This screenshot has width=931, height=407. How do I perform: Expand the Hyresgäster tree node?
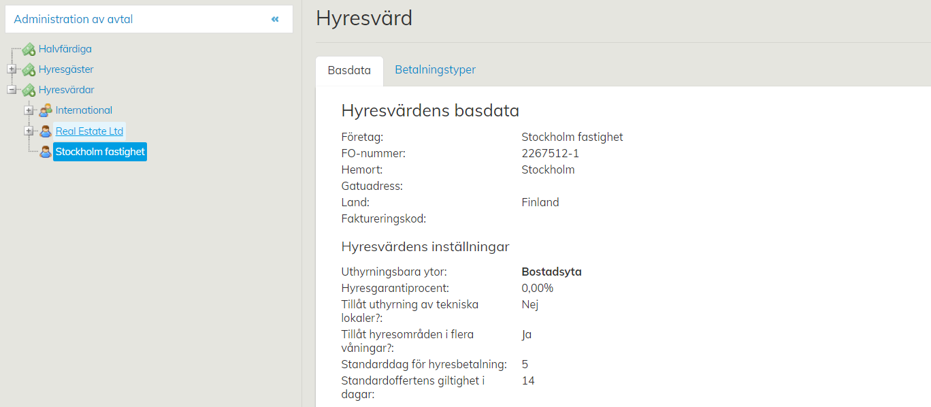tap(12, 69)
